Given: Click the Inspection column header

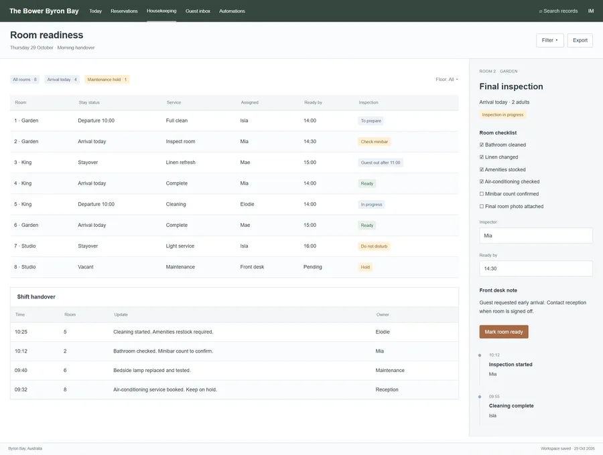Looking at the screenshot, I should tap(368, 102).
